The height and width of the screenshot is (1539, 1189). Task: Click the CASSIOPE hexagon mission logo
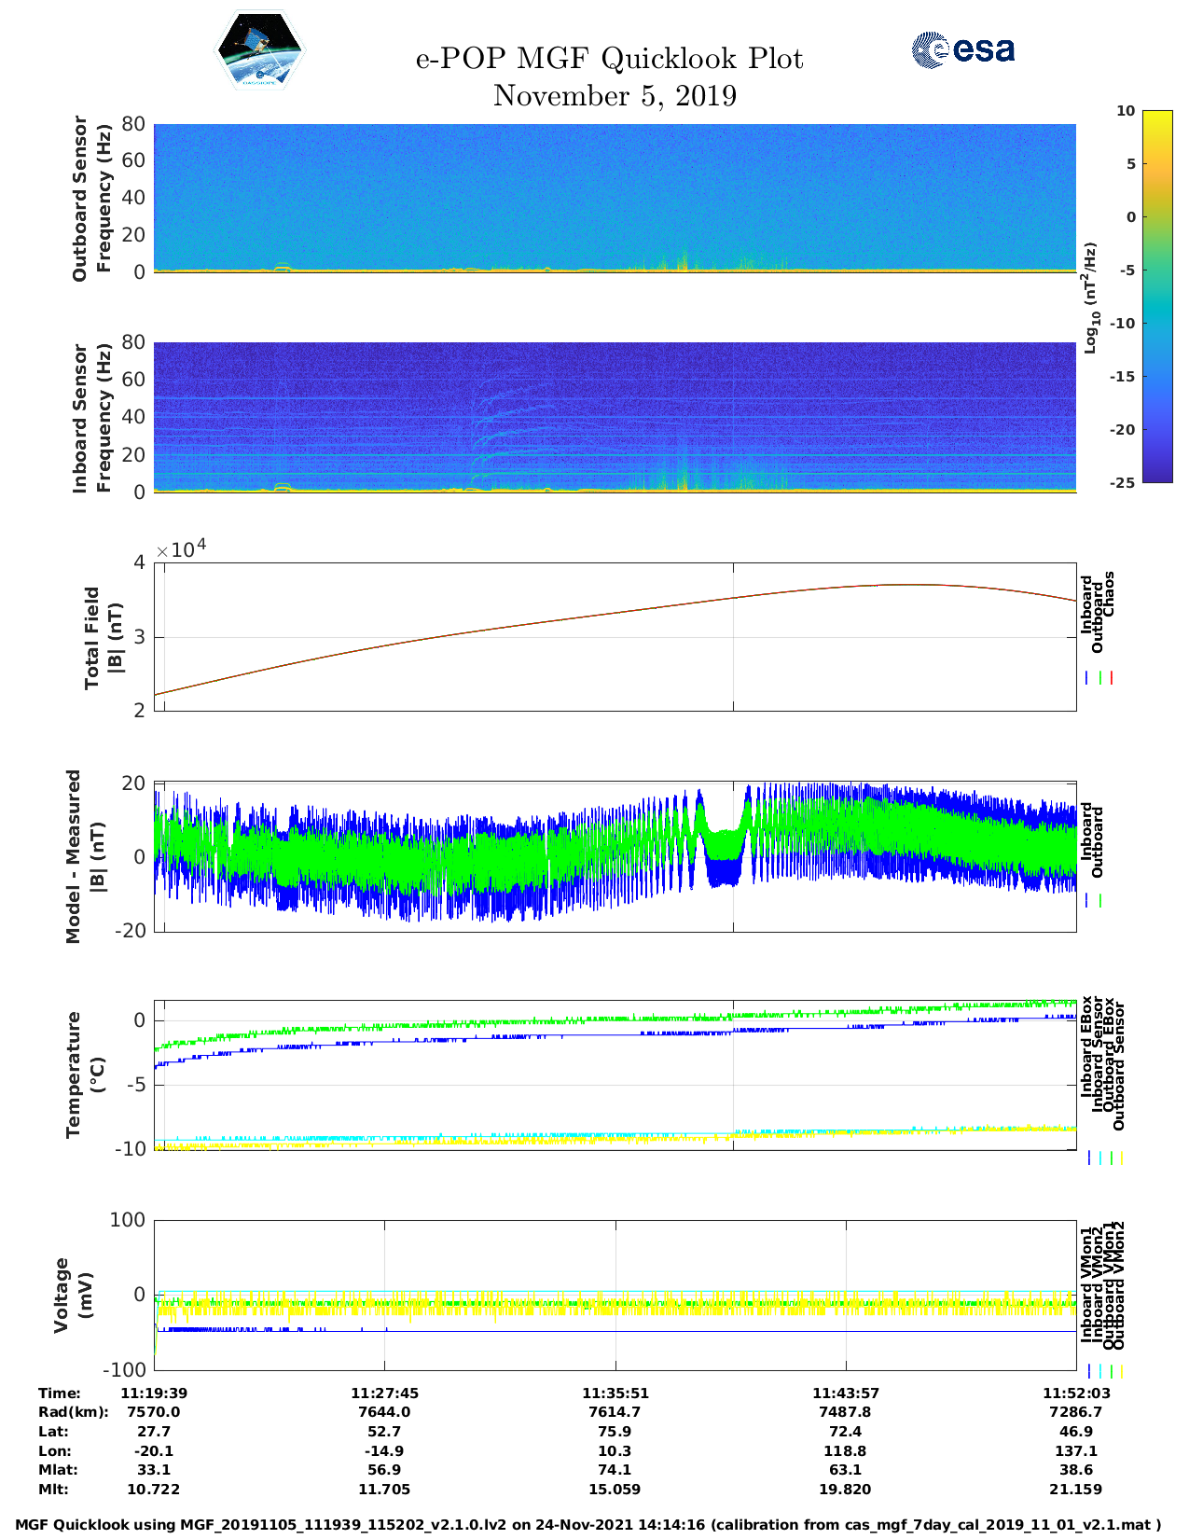(259, 50)
